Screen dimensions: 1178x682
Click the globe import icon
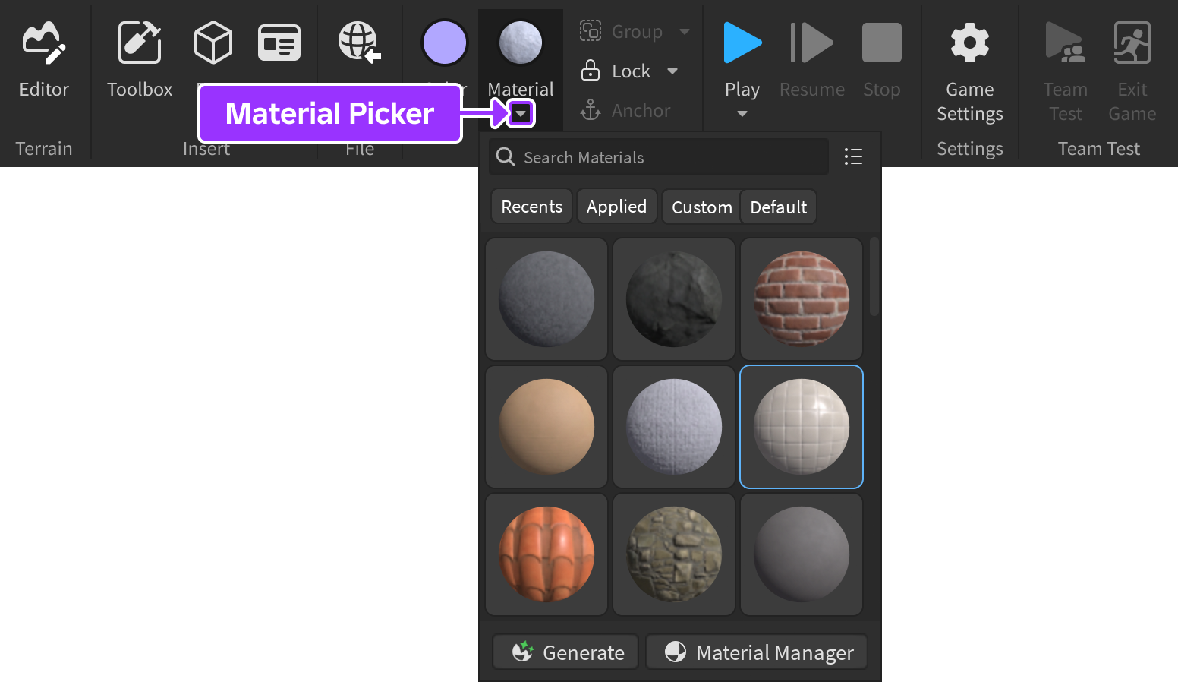[358, 43]
